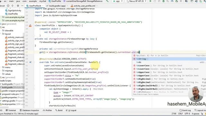Click the Select Opened File target icon
206x116 pixels.
pos(8,6)
